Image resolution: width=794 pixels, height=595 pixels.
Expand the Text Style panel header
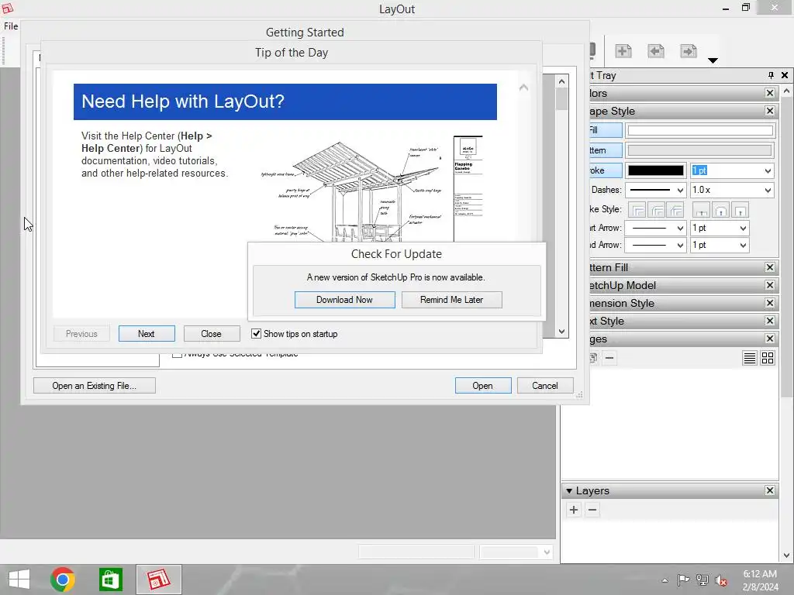pyautogui.click(x=678, y=321)
